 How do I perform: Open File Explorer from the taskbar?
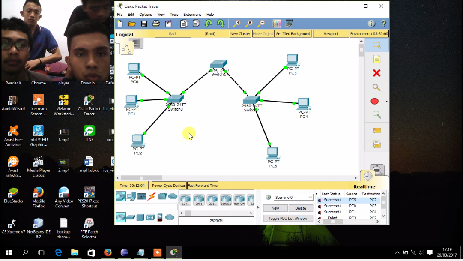[x=75, y=252]
